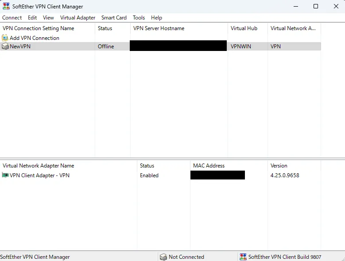
Task: Click the Virtual Network Adapter Name header
Action: coord(69,165)
